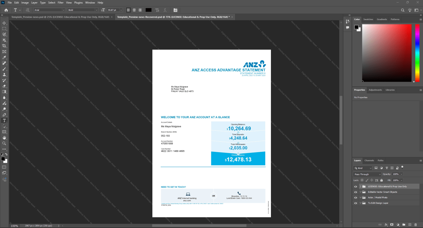Image resolution: width=423 pixels, height=228 pixels.
Task: Select the Hand tool
Action: (x=4, y=138)
